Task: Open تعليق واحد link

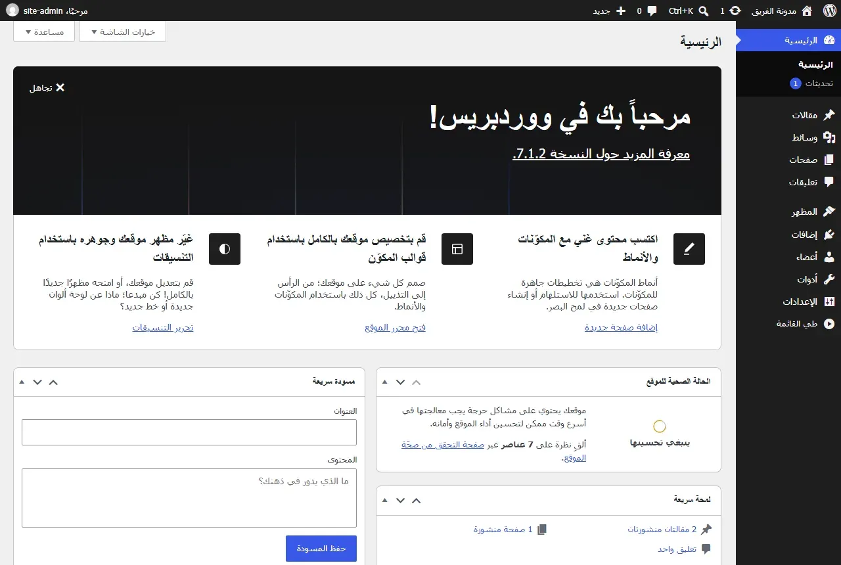Action: [x=677, y=549]
